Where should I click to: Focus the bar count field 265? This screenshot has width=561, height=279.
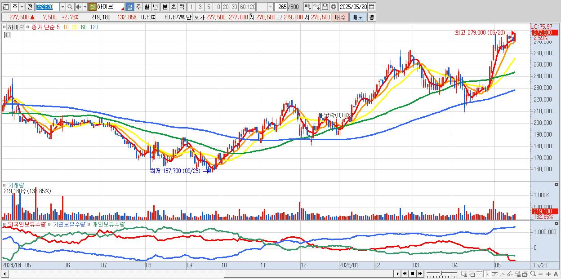(x=281, y=7)
